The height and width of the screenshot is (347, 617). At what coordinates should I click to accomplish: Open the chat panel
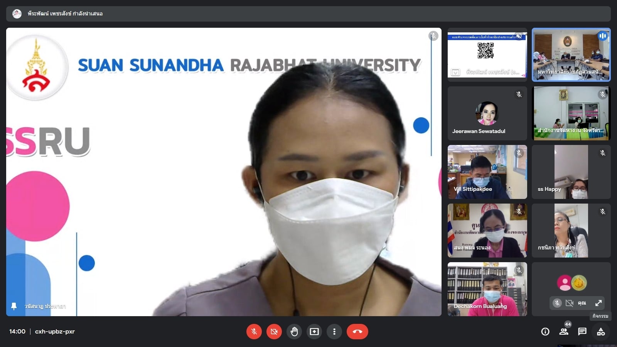coord(582,332)
